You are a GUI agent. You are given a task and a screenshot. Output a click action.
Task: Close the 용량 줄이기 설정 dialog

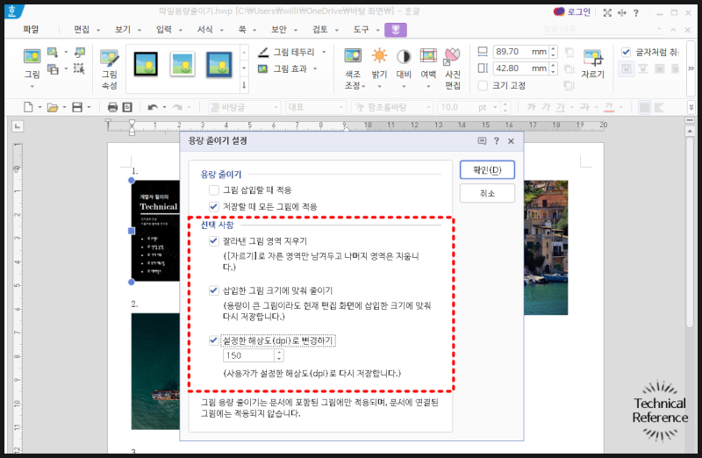tap(511, 141)
